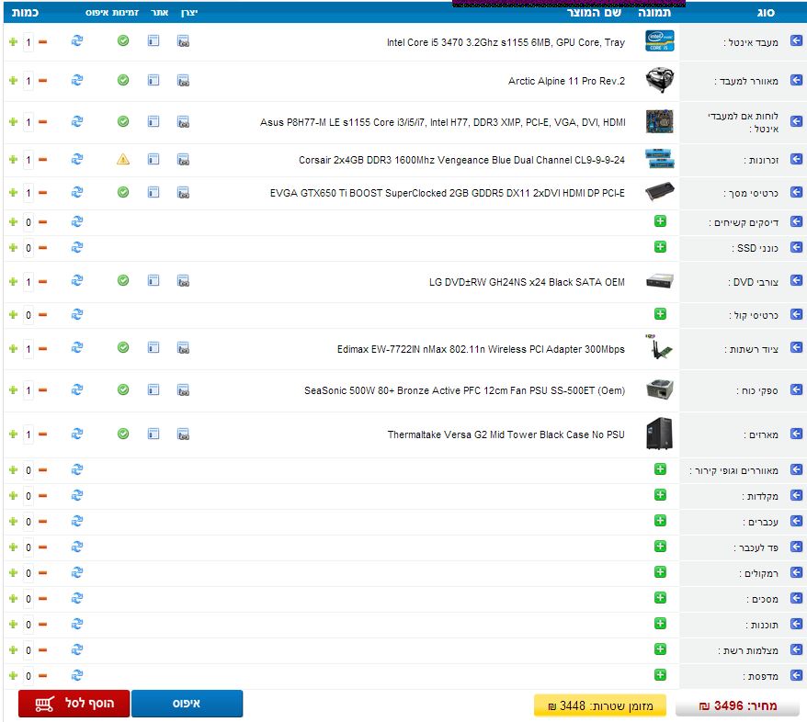Click the yellow מזומן שטרות cash price box
This screenshot has height=722, width=807.
[600, 705]
